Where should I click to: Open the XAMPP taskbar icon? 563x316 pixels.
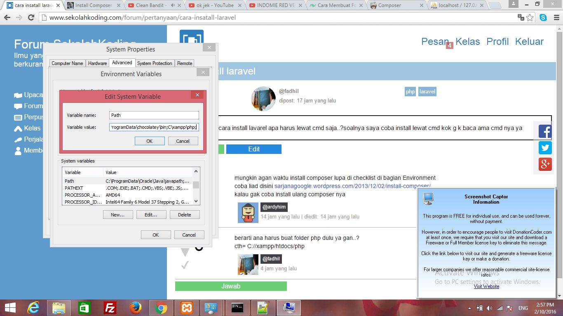point(187,308)
